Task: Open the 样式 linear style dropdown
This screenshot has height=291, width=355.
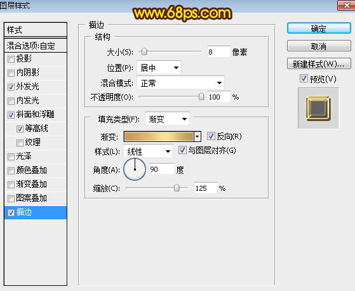Action: click(148, 152)
